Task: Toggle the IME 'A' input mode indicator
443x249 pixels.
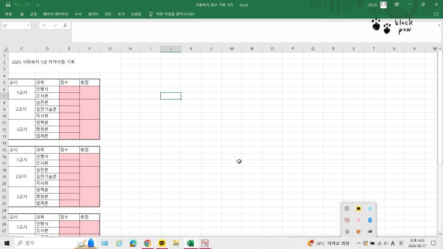Action: pos(393,243)
